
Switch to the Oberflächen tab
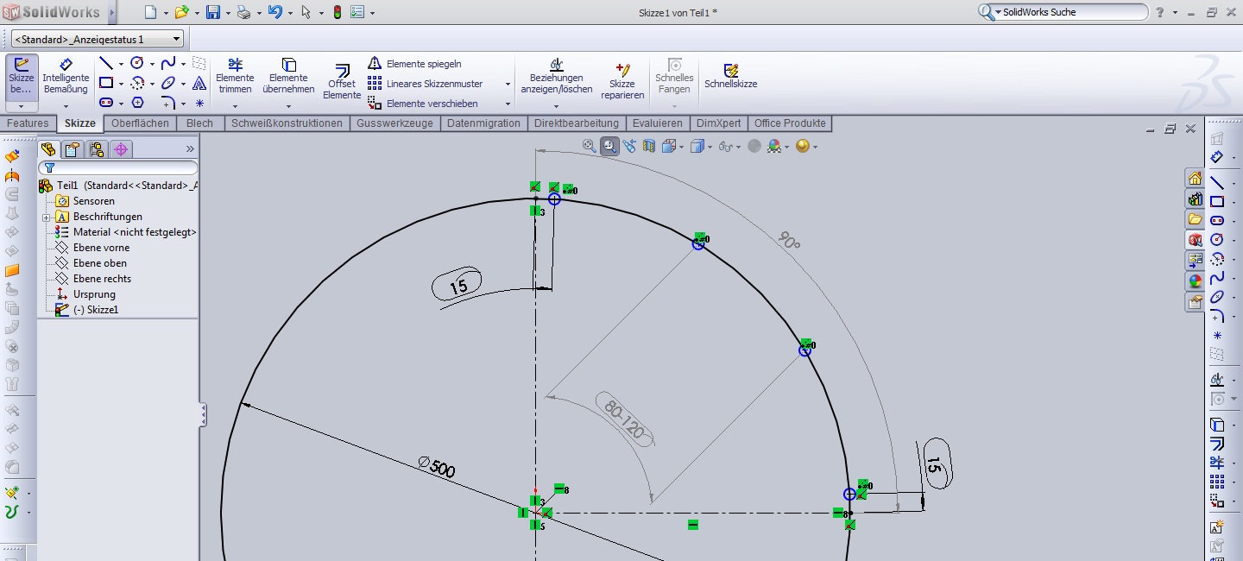click(141, 123)
